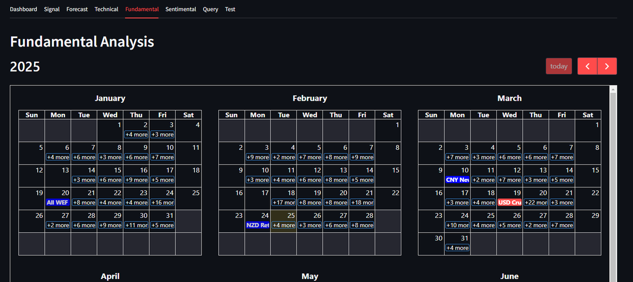Select February 17 date cell
The height and width of the screenshot is (282, 633).
[x=257, y=198]
